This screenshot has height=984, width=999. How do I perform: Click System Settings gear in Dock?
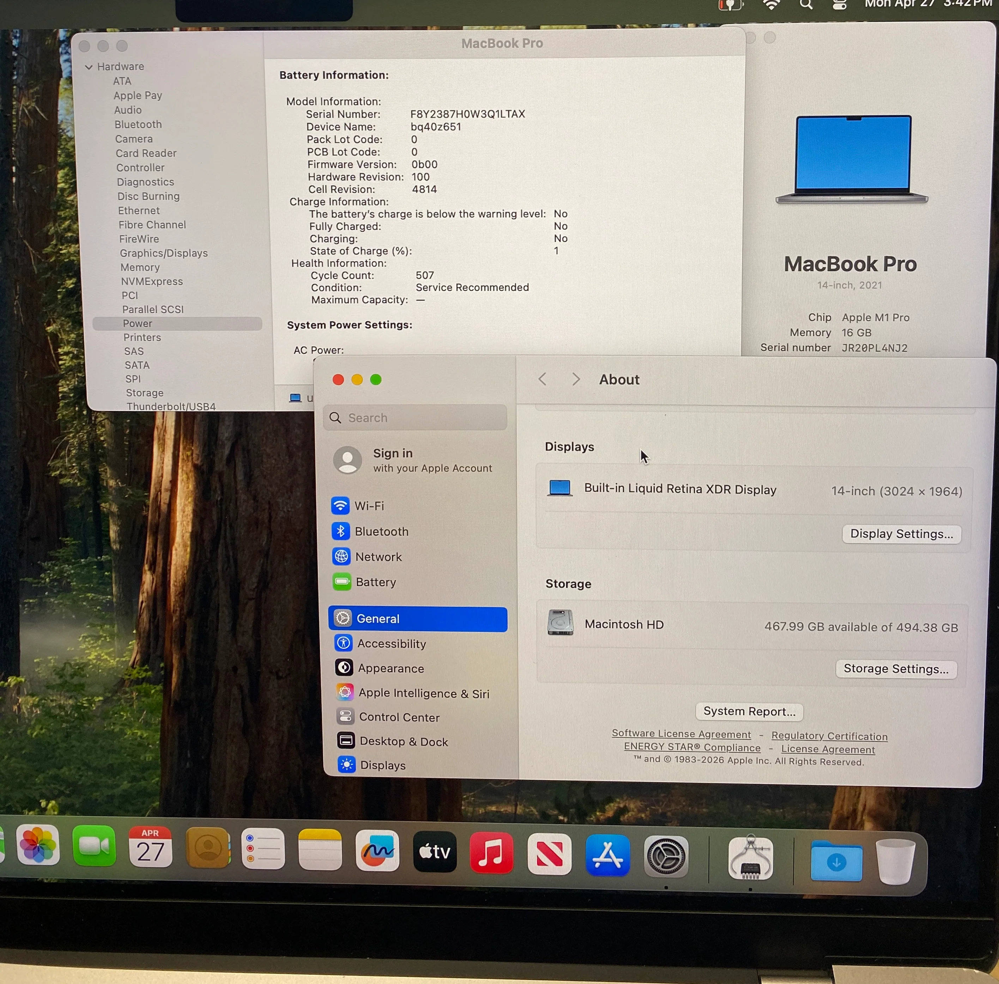(666, 857)
